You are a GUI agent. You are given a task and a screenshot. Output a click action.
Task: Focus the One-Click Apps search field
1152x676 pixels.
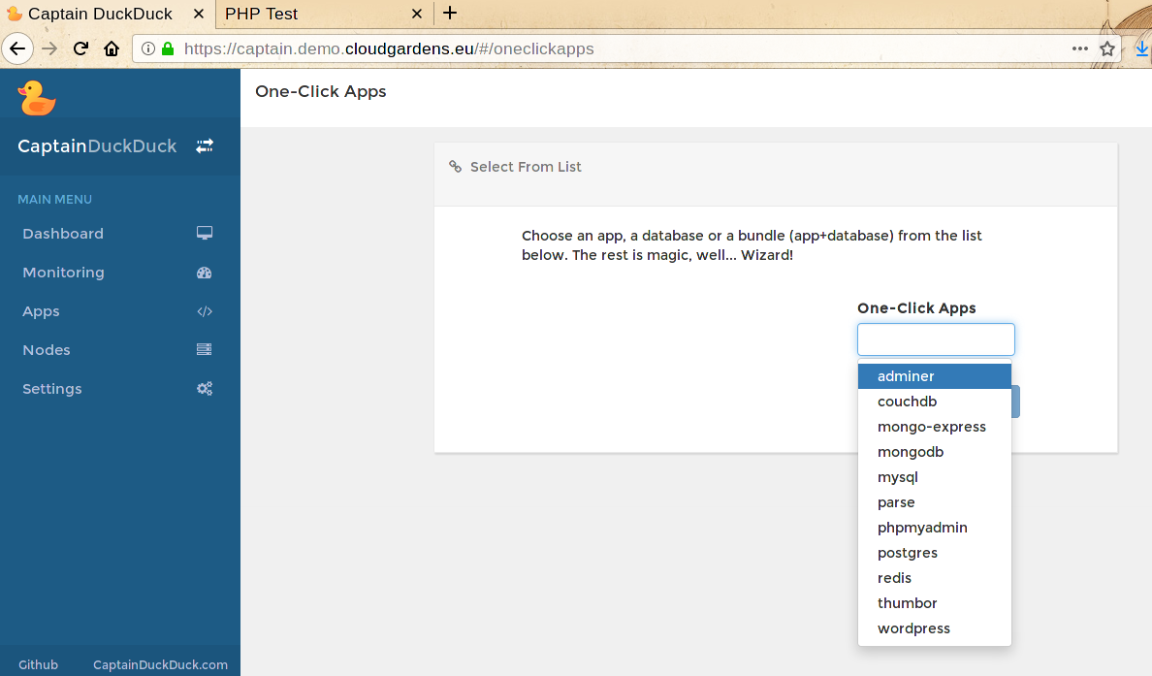(936, 339)
